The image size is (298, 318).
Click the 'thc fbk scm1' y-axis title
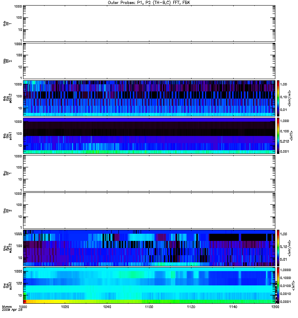click(7, 285)
